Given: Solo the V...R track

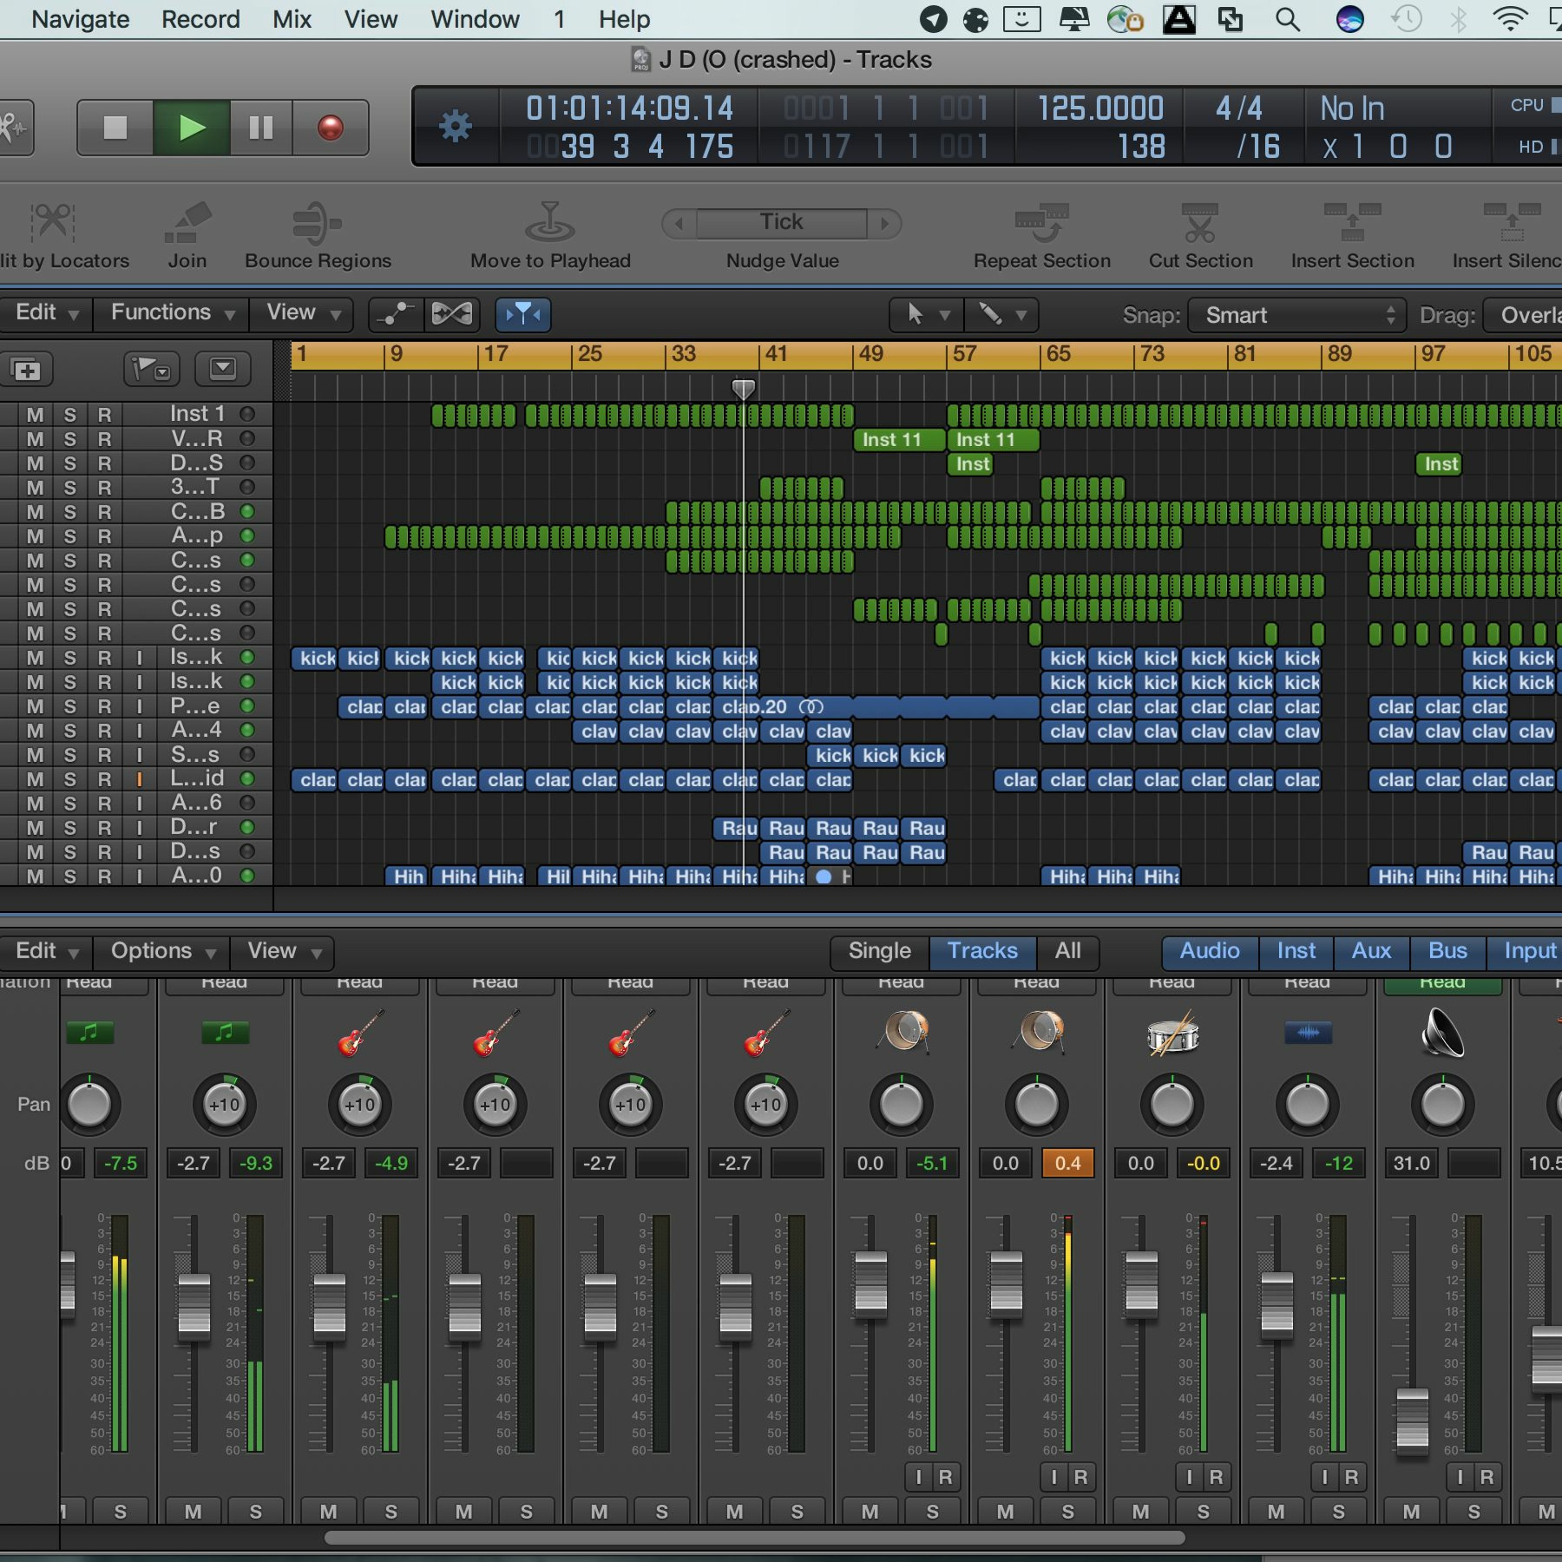Looking at the screenshot, I should pos(70,439).
